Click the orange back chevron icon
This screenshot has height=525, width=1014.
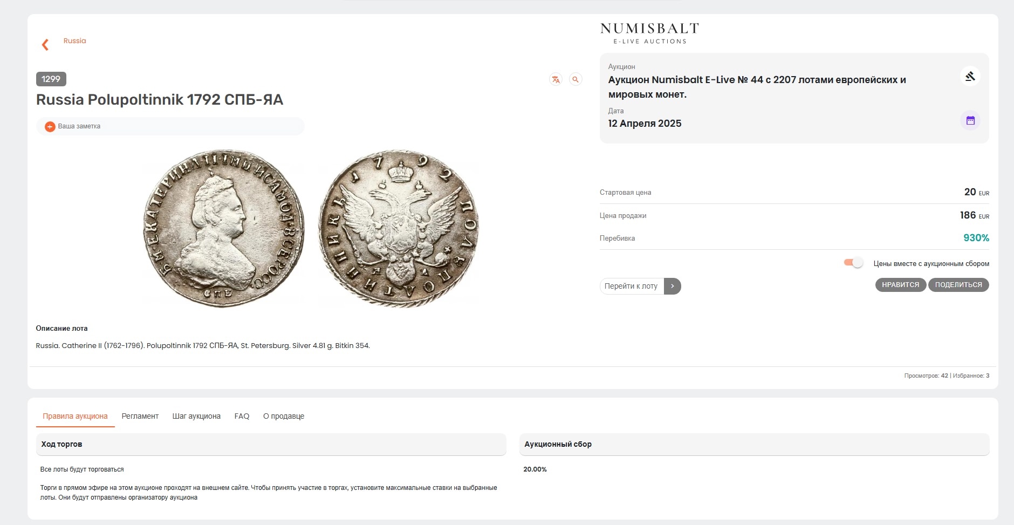pyautogui.click(x=45, y=45)
